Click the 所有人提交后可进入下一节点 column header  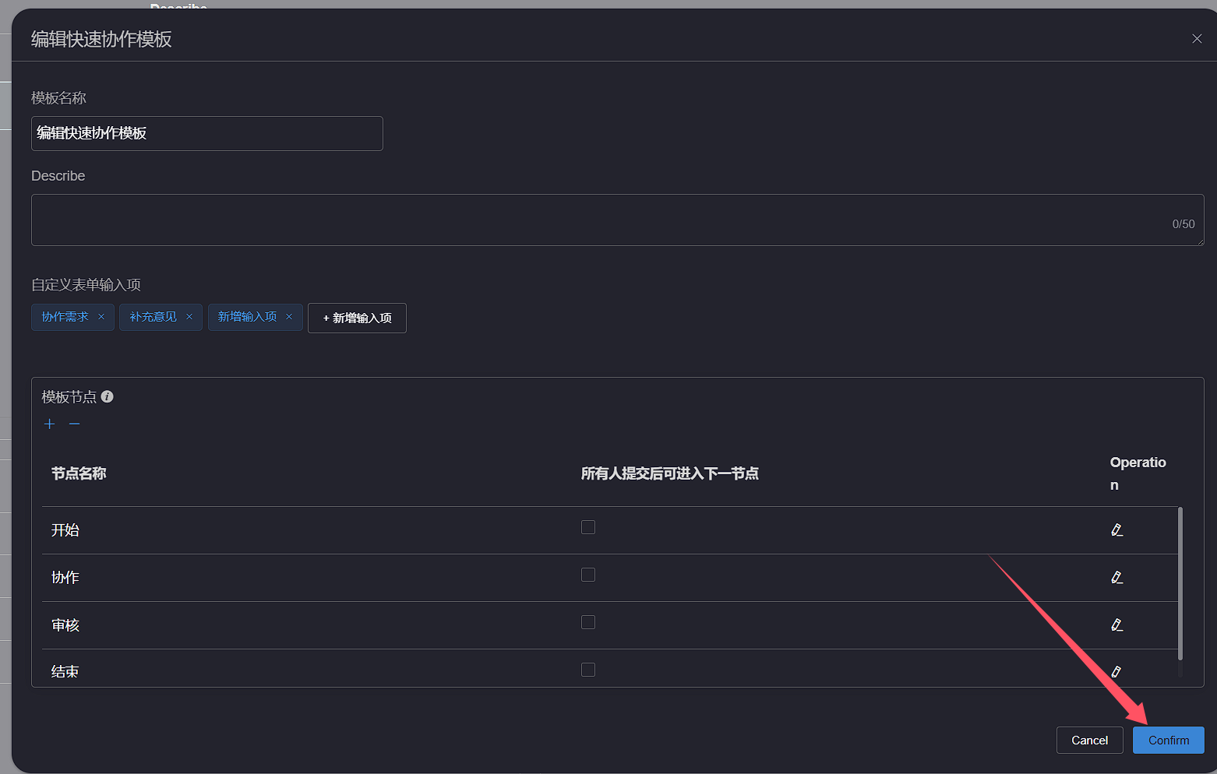click(670, 473)
